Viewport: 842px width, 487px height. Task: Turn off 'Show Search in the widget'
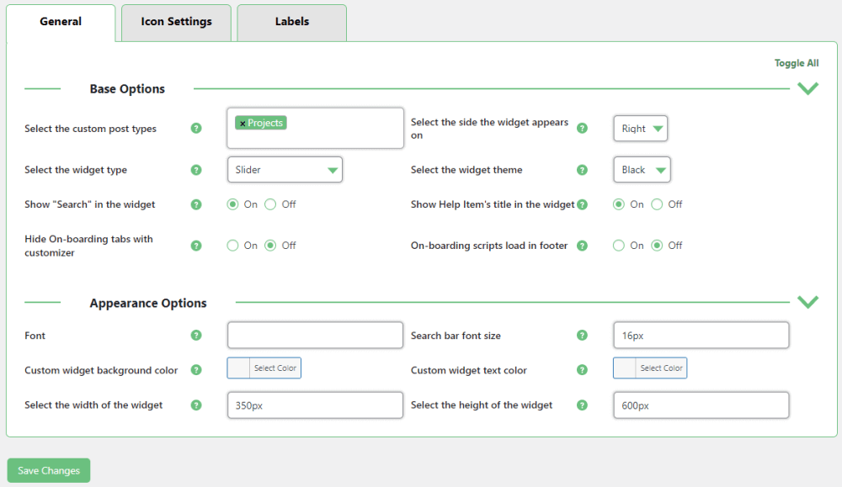(x=270, y=204)
